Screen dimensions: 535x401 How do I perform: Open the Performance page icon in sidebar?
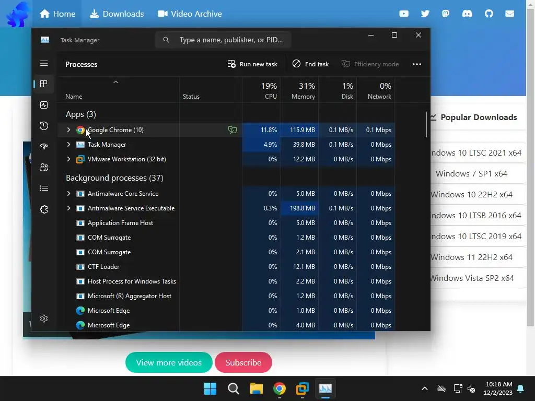tap(44, 105)
